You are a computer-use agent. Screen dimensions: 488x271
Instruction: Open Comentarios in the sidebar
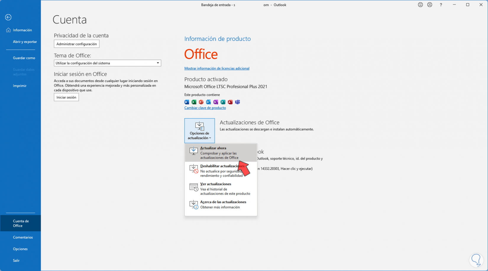(20, 237)
